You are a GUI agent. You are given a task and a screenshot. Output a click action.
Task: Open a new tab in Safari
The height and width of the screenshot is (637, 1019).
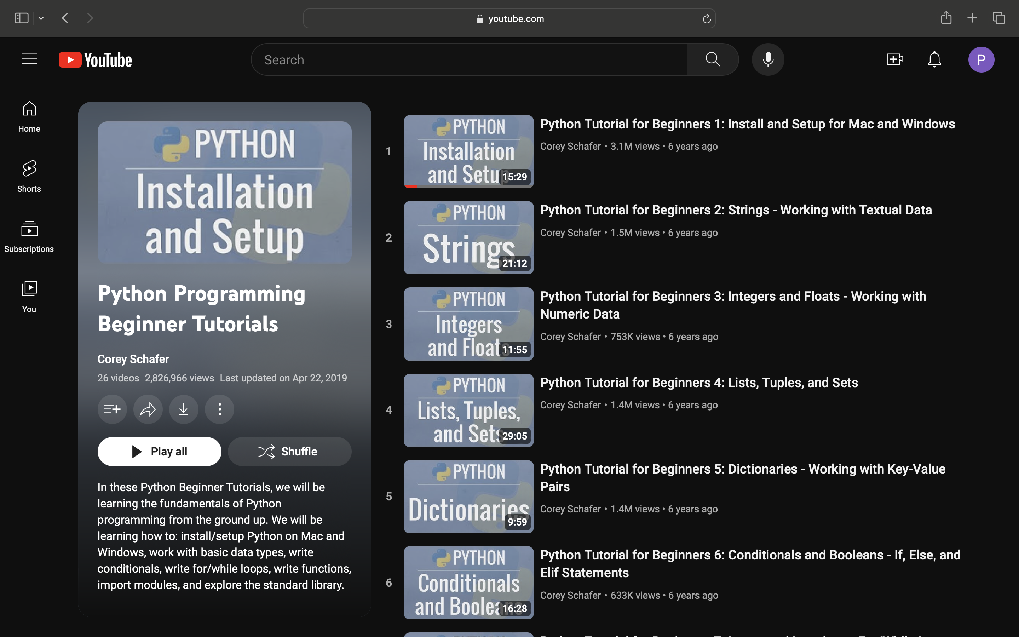[x=972, y=18]
